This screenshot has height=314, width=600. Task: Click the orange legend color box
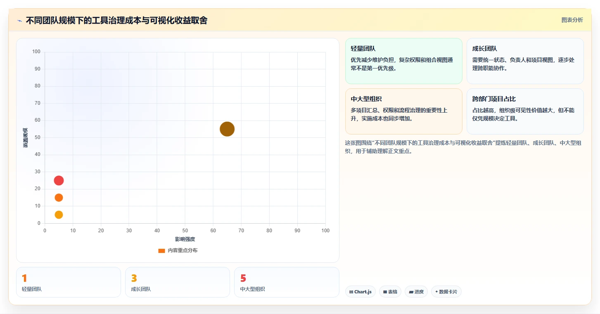click(x=161, y=251)
